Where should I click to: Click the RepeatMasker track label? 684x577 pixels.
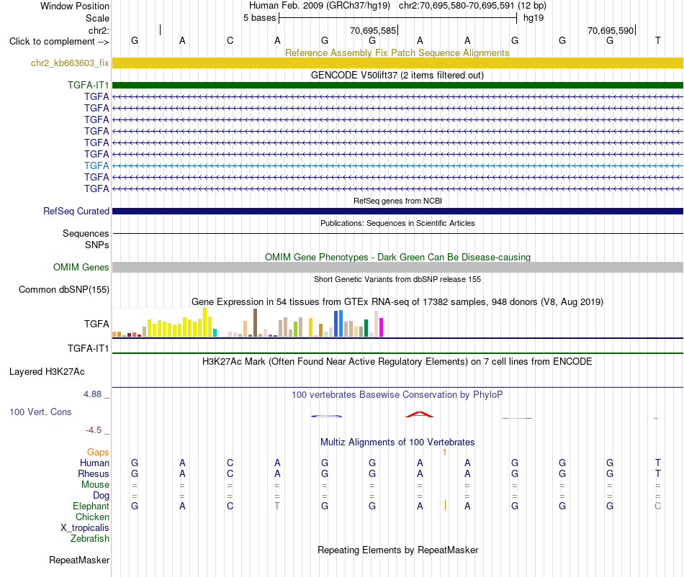(x=79, y=560)
